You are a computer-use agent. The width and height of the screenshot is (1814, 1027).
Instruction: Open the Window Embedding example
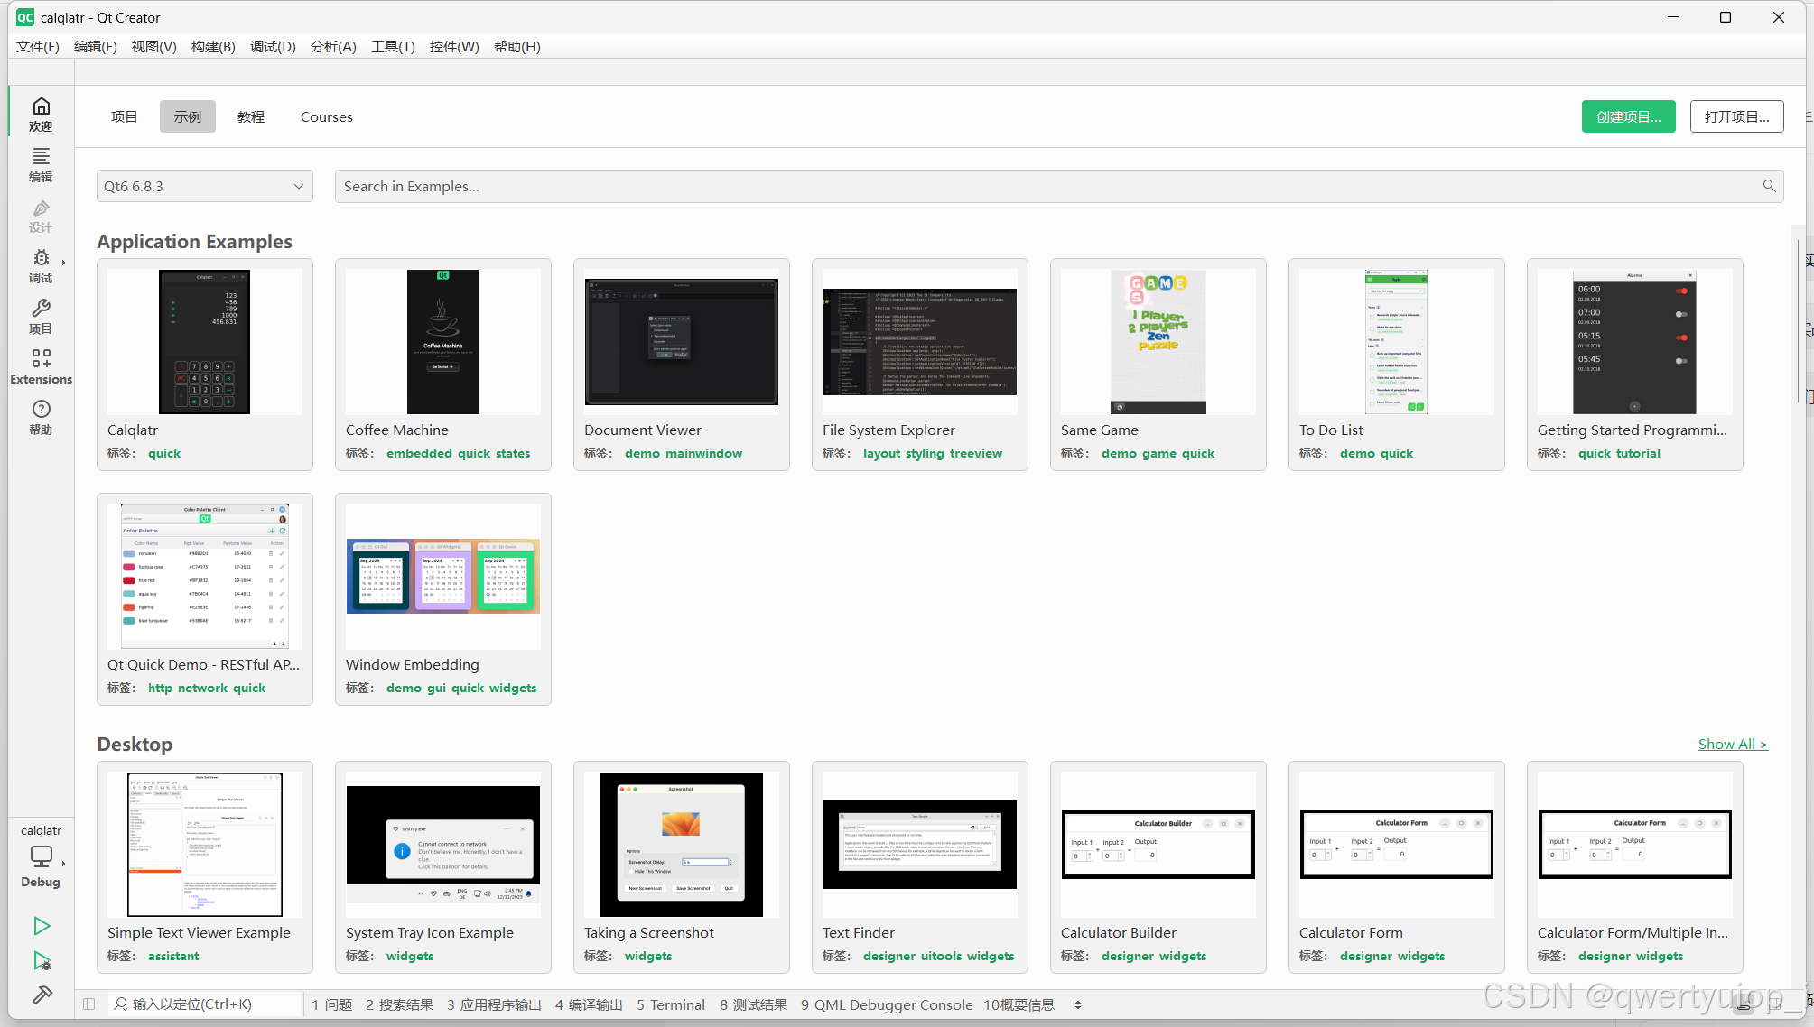[443, 599]
